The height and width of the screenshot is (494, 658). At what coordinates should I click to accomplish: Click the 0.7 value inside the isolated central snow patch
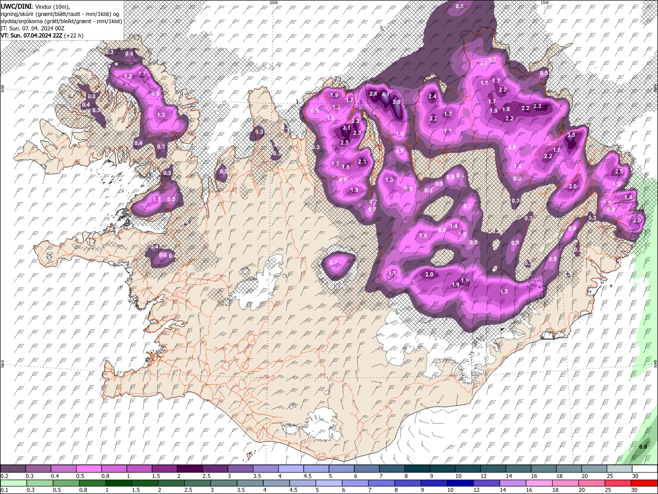point(334,262)
